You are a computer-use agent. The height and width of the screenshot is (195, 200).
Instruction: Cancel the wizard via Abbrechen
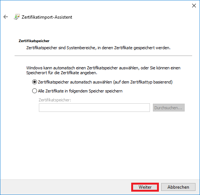pos(178,187)
